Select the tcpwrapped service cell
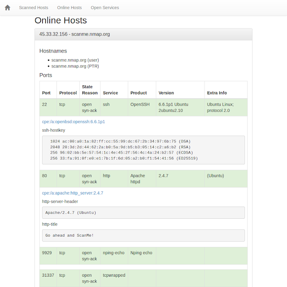This screenshot has height=287, width=287. pyautogui.click(x=114, y=278)
